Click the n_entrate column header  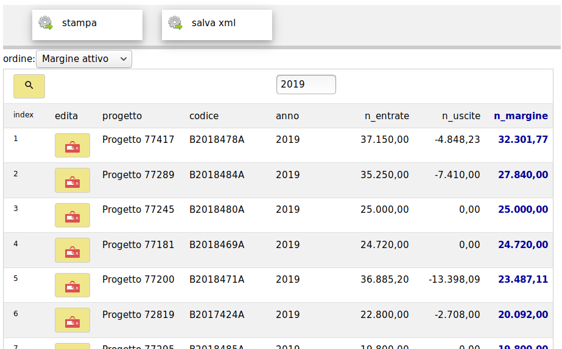(387, 116)
